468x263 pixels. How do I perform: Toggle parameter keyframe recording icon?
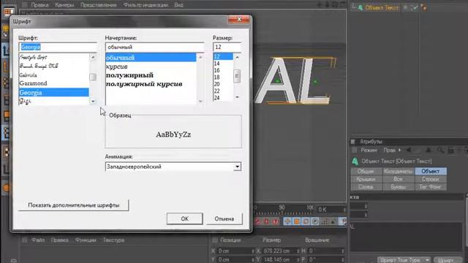[x=315, y=221]
